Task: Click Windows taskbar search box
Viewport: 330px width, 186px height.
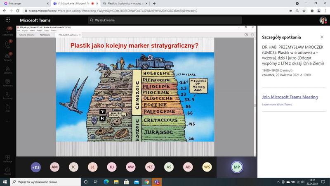Action: (x=45, y=182)
